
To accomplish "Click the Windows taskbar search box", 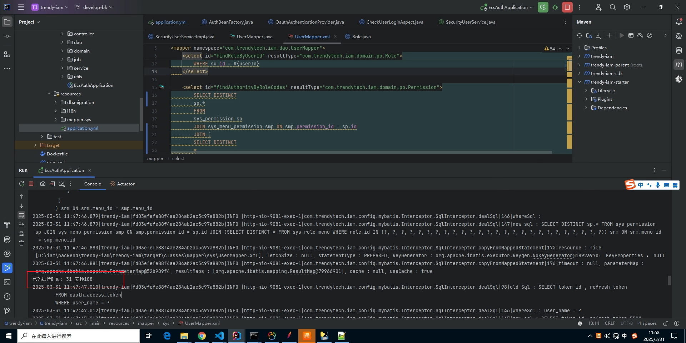I will click(79, 336).
